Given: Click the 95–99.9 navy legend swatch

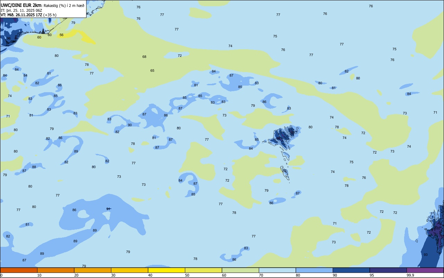Looking at the screenshot, I should [388, 270].
